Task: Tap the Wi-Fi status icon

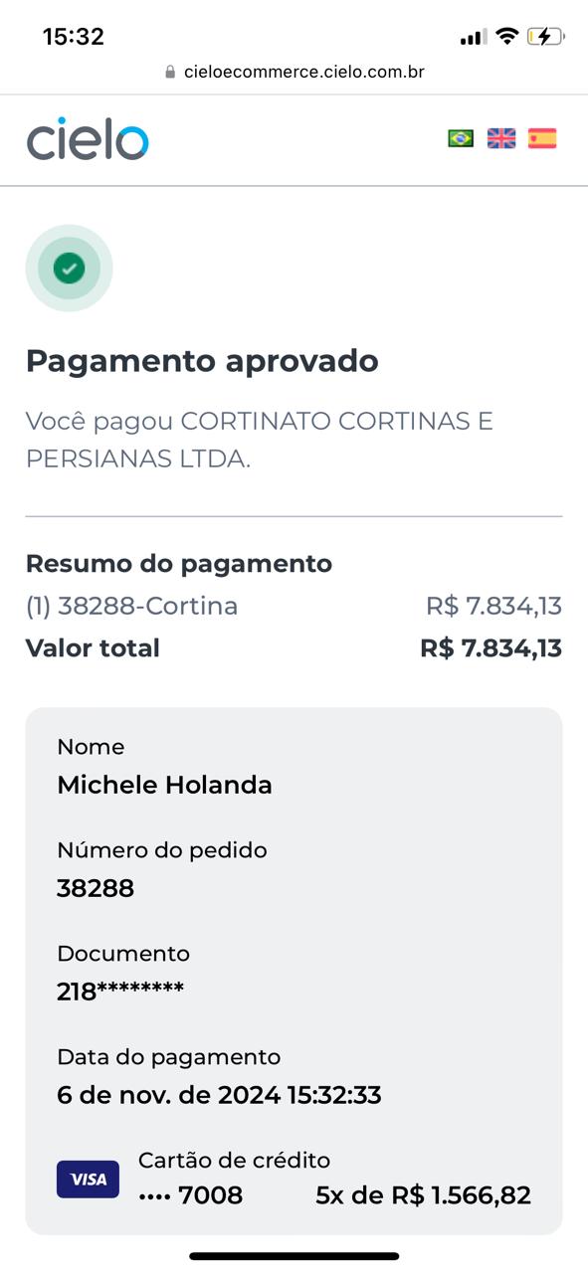Action: point(507,37)
